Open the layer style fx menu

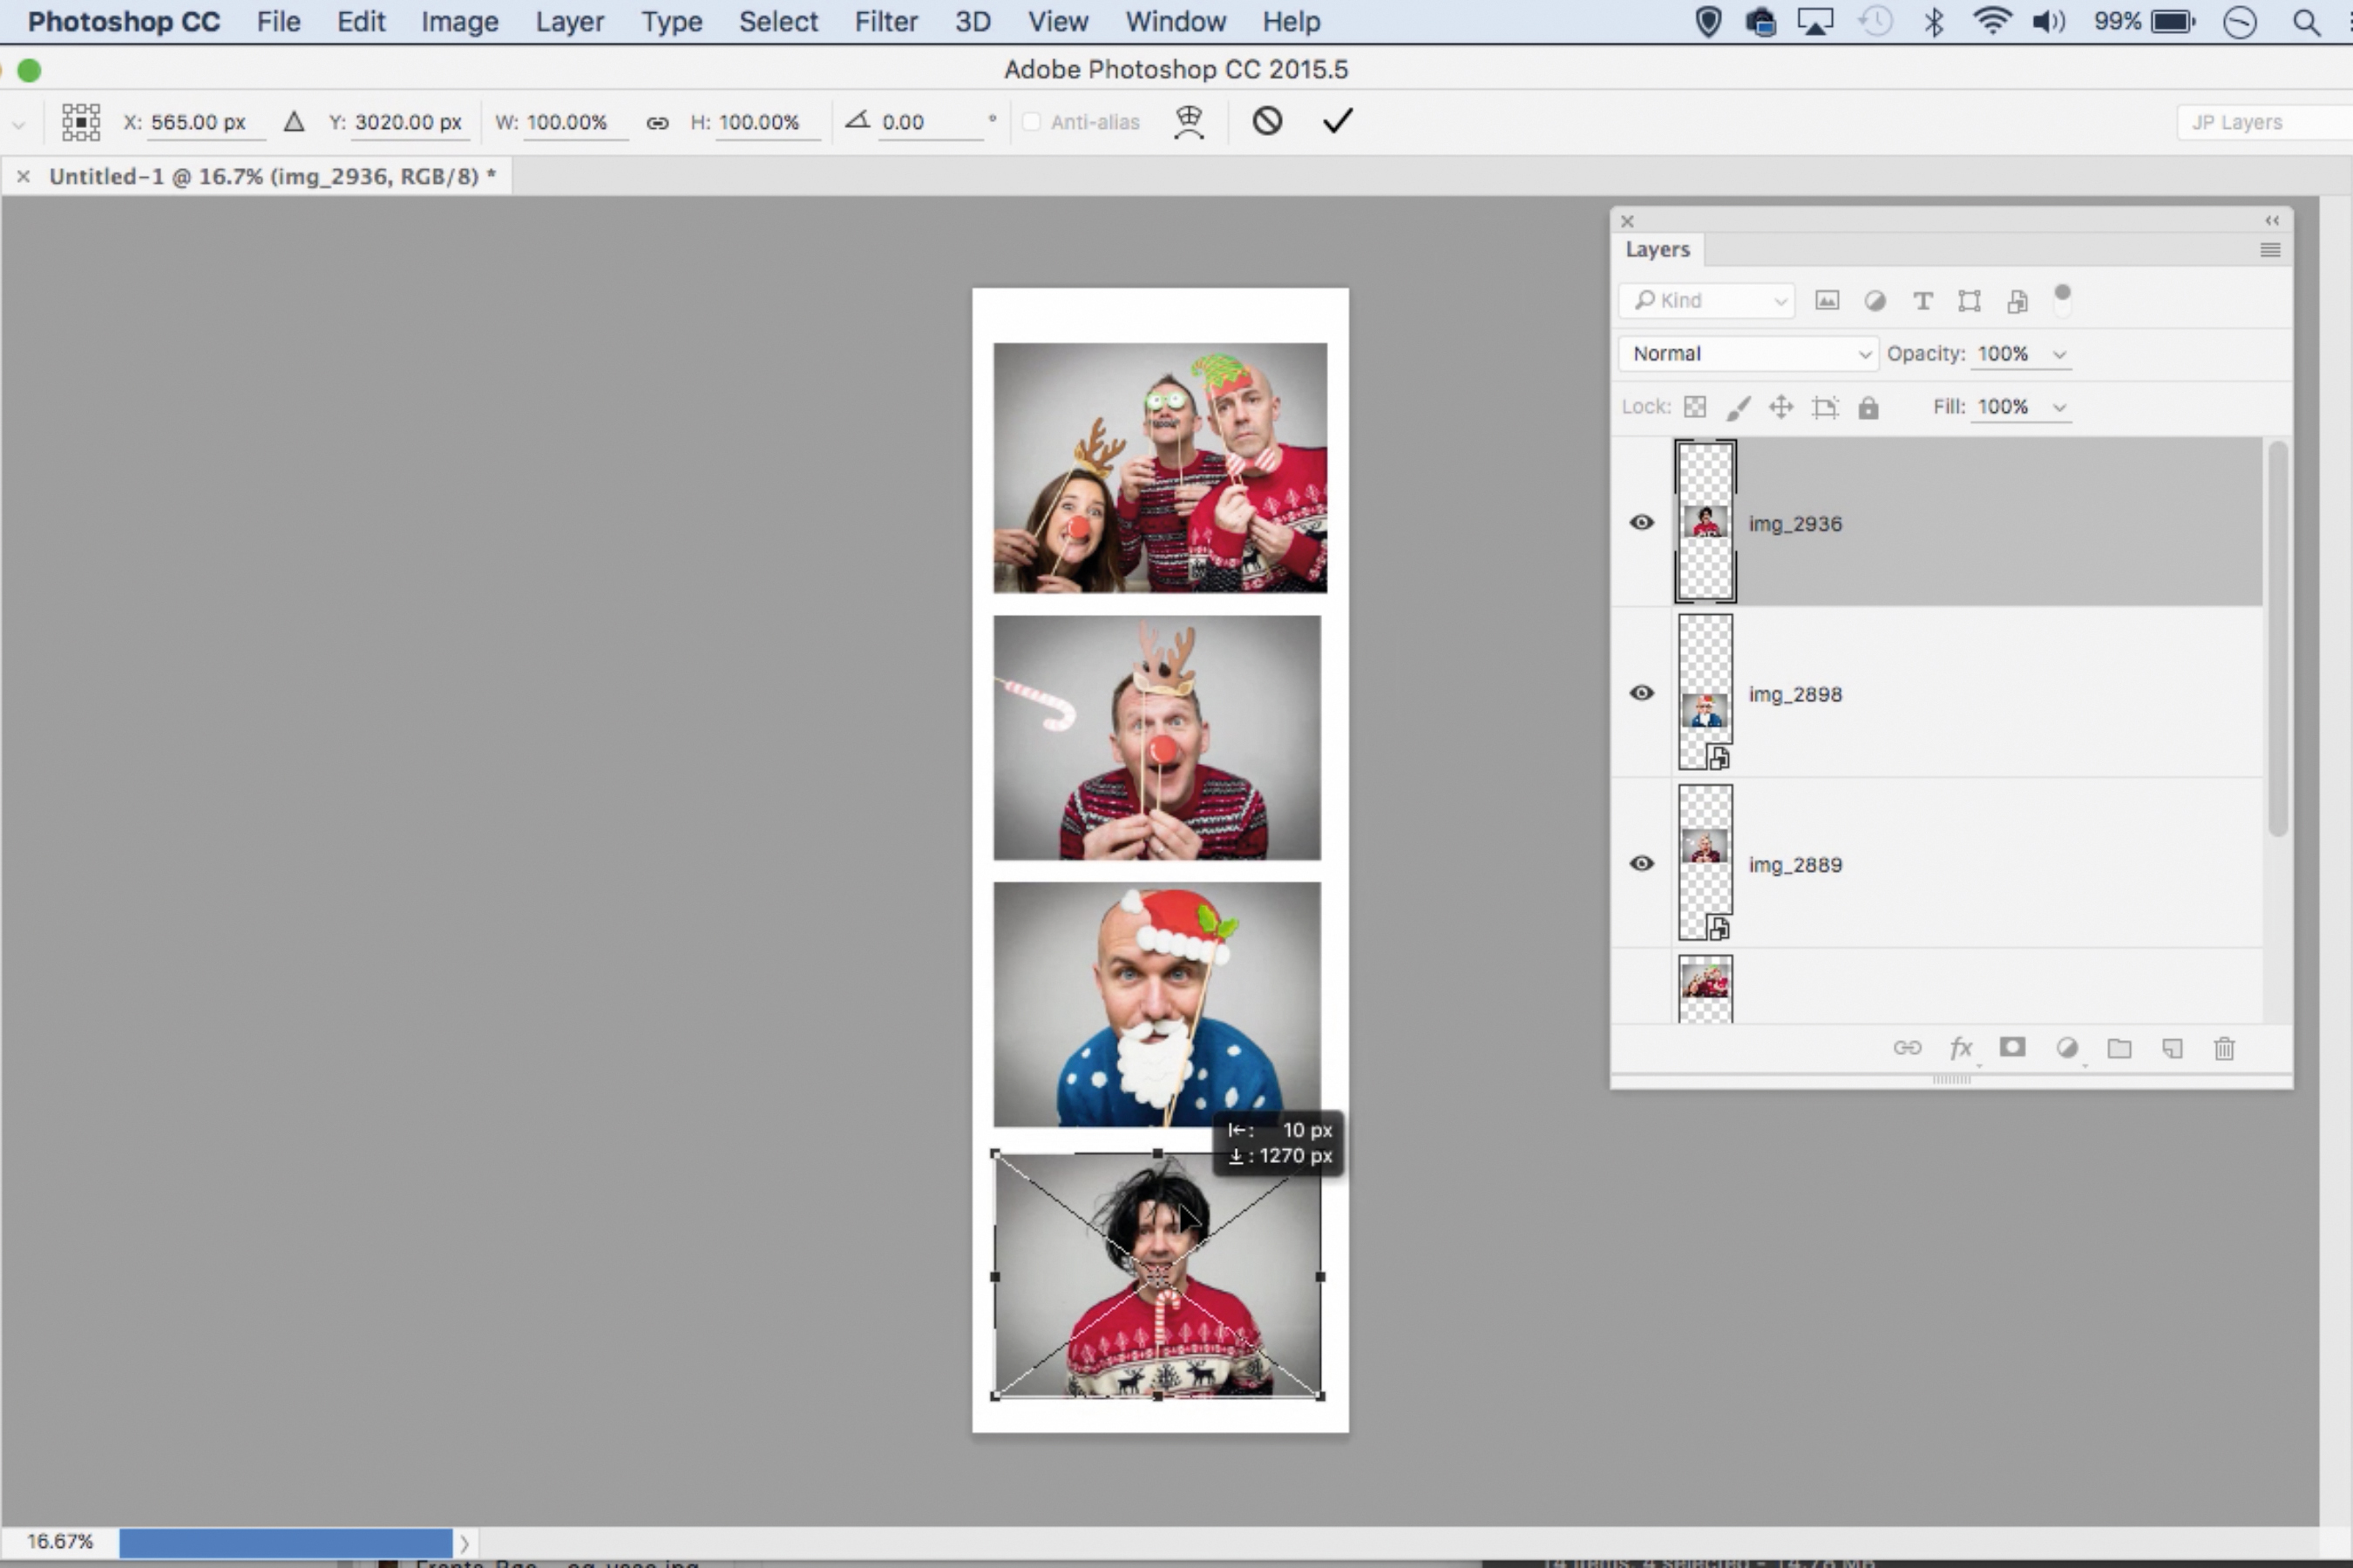[1960, 1047]
